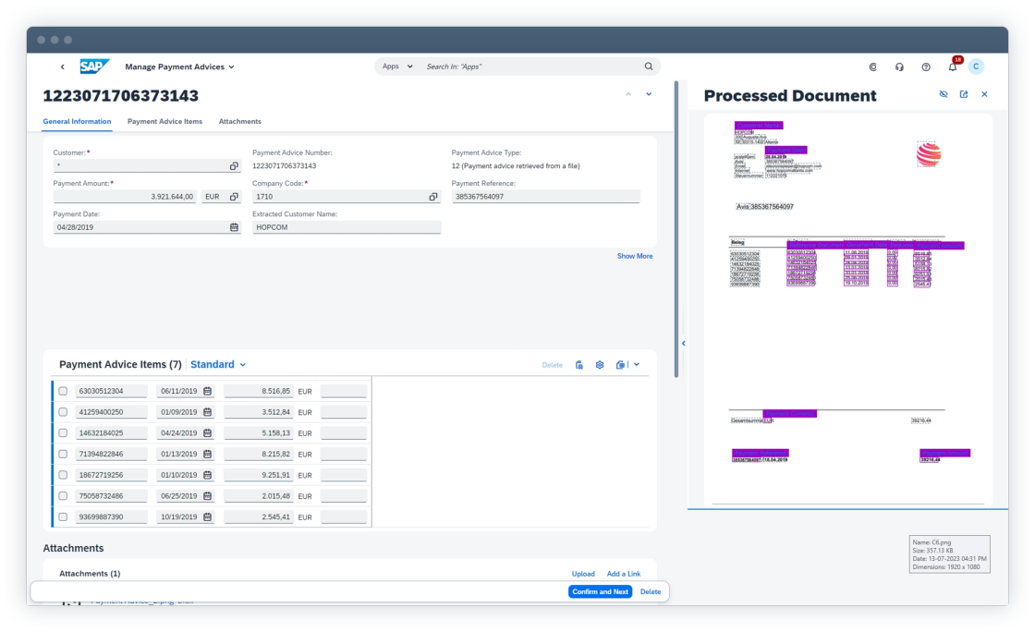
Task: Click the Payment Reference input field
Action: coord(545,197)
